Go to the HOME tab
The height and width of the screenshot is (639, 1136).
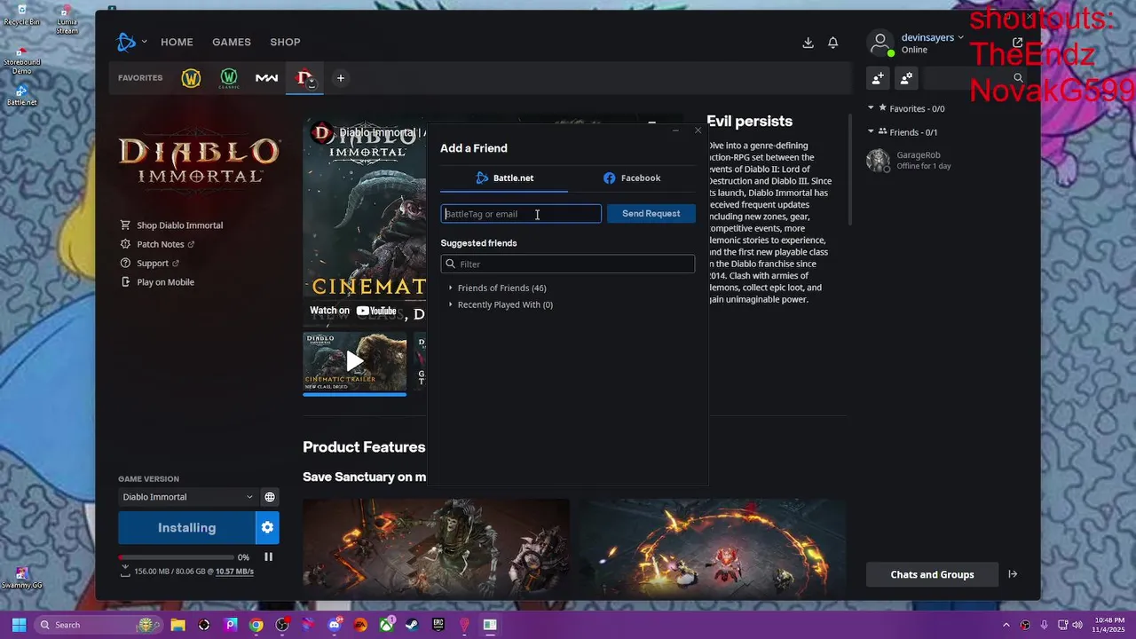click(177, 42)
